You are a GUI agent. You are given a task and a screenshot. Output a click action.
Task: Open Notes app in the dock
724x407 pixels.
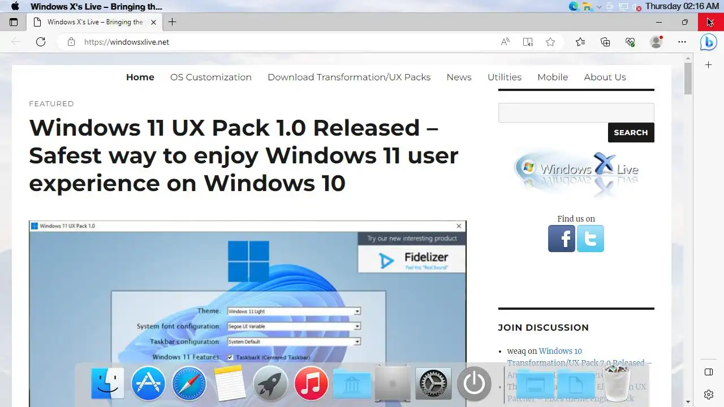230,383
